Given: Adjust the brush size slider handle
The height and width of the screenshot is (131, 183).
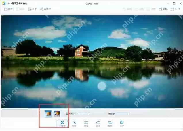Looking at the screenshot, I should pos(89,114).
